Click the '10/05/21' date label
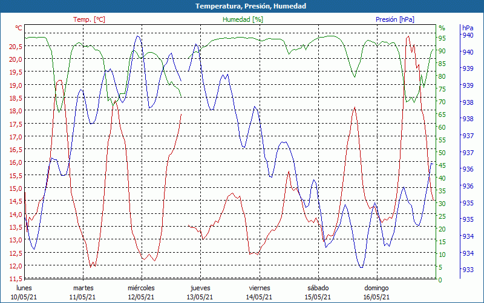This screenshot has width=484, height=303. [x=24, y=297]
